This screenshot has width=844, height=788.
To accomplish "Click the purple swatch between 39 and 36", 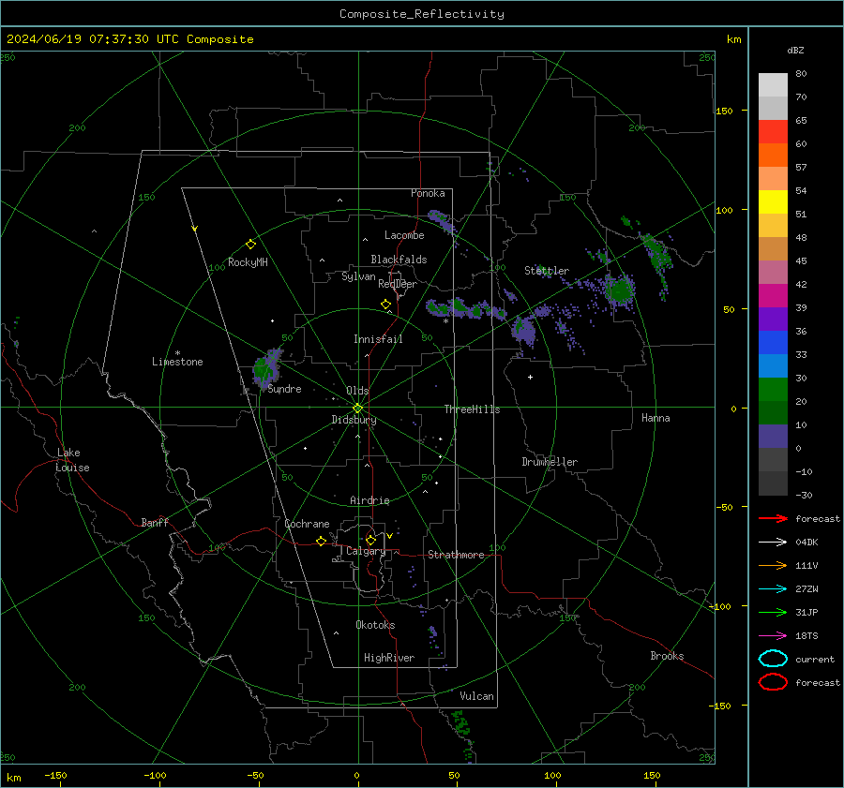I will click(x=773, y=319).
